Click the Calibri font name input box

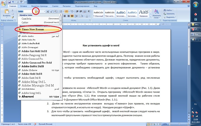pos(26,11)
